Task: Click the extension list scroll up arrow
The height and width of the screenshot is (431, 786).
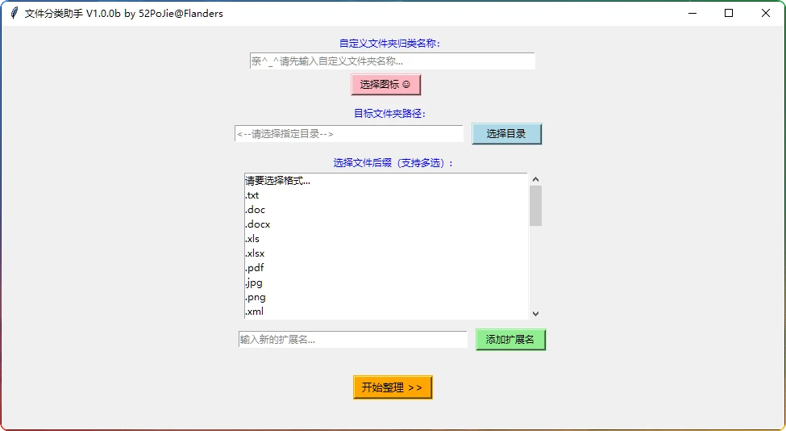Action: 535,179
